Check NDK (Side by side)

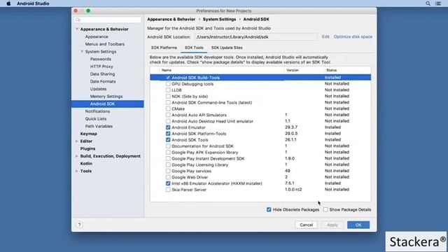(x=168, y=97)
